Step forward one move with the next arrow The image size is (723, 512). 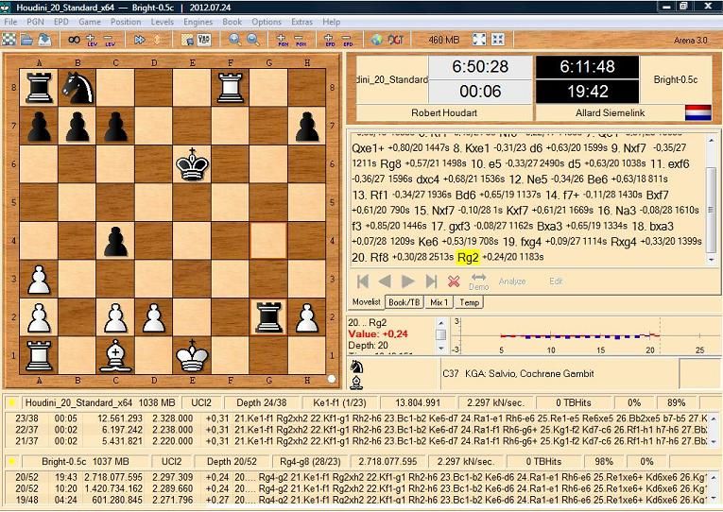(408, 282)
